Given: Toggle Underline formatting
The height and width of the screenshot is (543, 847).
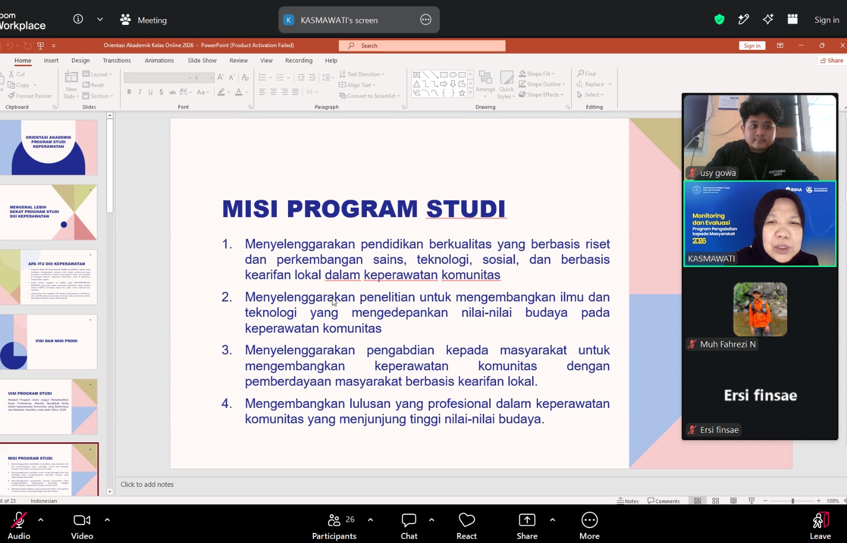Looking at the screenshot, I should click(x=150, y=92).
